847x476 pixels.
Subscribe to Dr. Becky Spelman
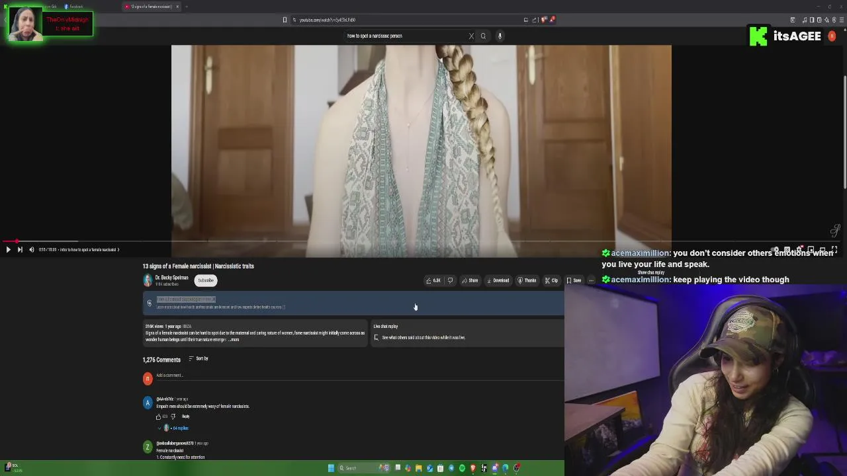tap(206, 280)
